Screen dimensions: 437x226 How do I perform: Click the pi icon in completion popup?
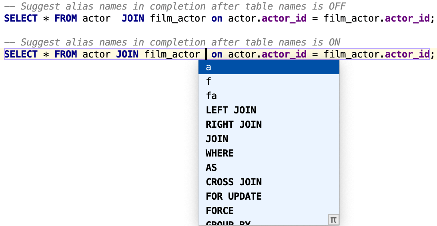click(333, 220)
